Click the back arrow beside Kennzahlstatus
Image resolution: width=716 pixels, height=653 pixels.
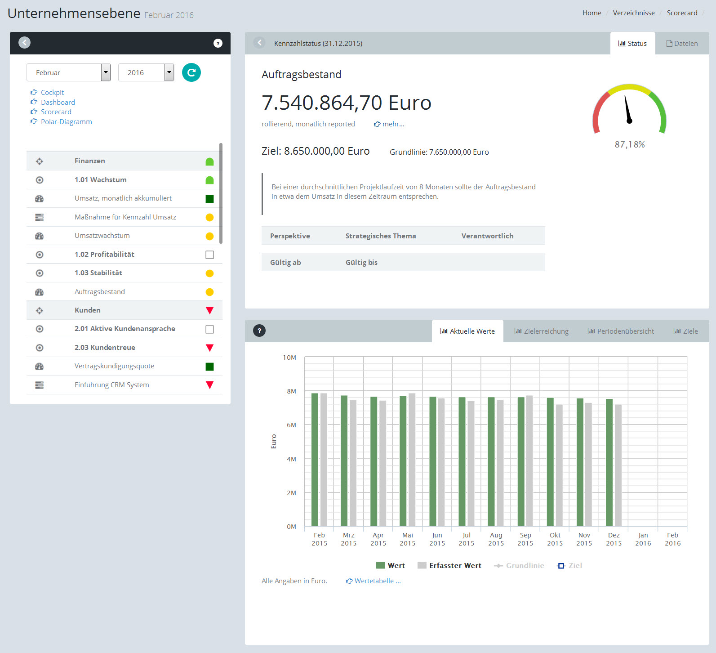pyautogui.click(x=259, y=43)
